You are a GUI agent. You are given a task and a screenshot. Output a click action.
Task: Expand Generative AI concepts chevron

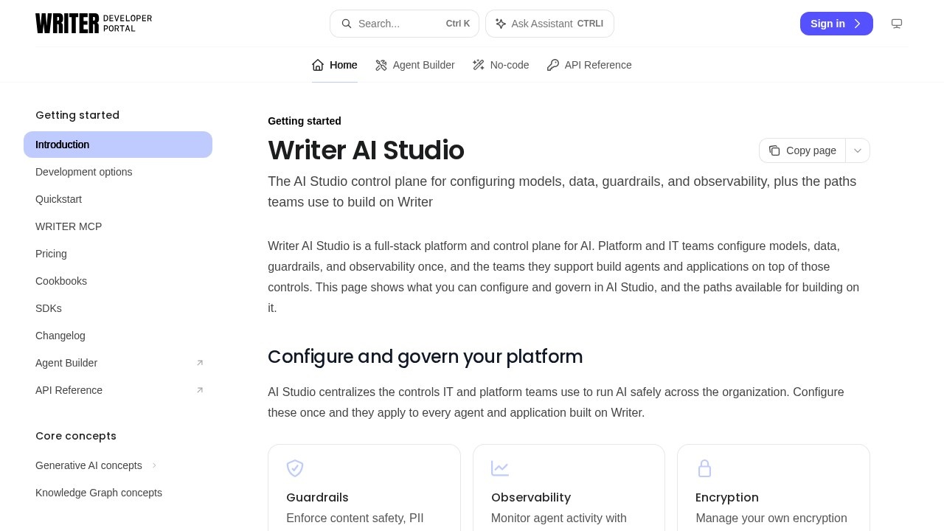(154, 465)
